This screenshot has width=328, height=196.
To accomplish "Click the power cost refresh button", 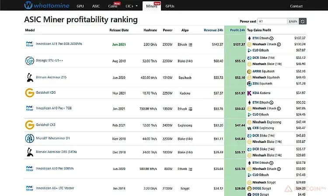I will pyautogui.click(x=303, y=21).
